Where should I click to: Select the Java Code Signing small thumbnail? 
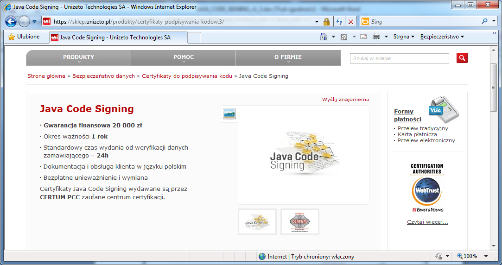[x=257, y=222]
